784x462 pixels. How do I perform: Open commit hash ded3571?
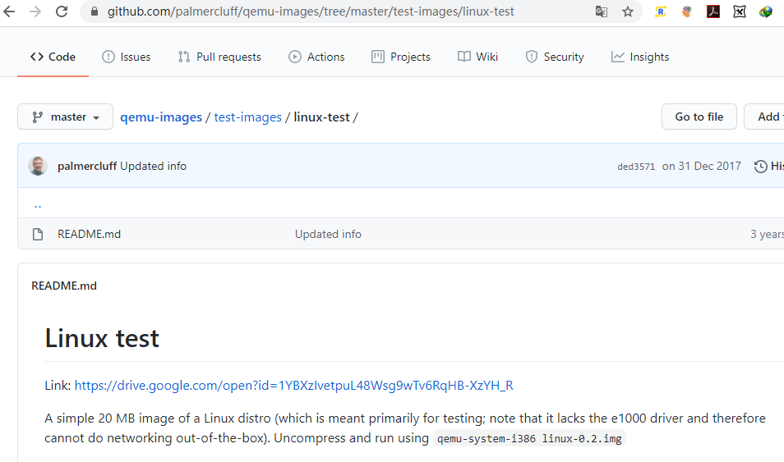[636, 167]
